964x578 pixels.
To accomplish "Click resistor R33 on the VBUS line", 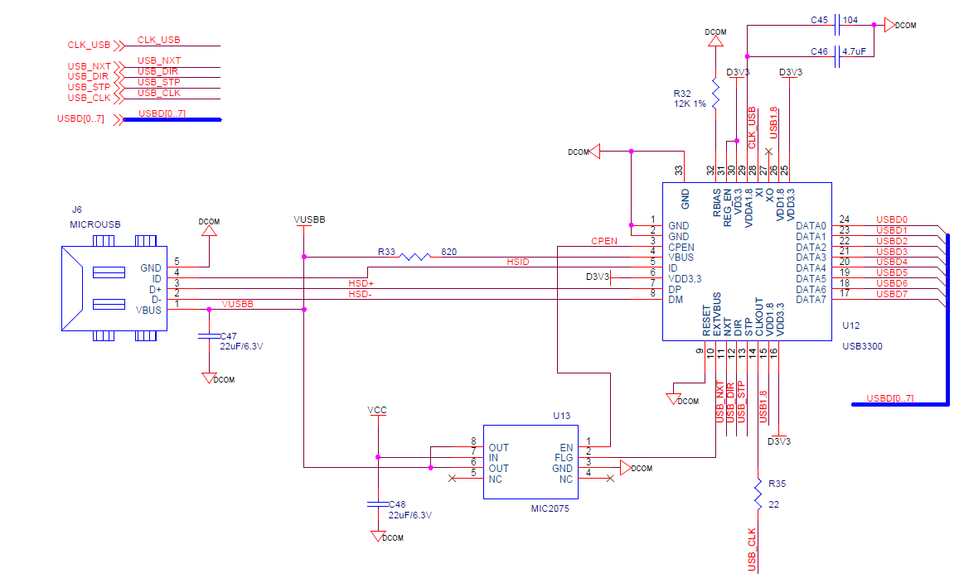I will (414, 257).
